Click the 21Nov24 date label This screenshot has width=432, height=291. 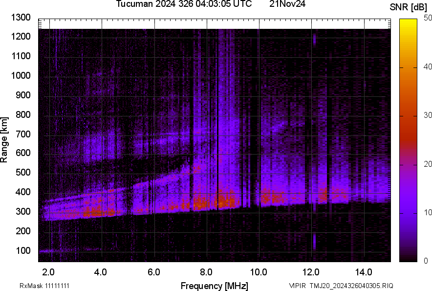(287, 4)
